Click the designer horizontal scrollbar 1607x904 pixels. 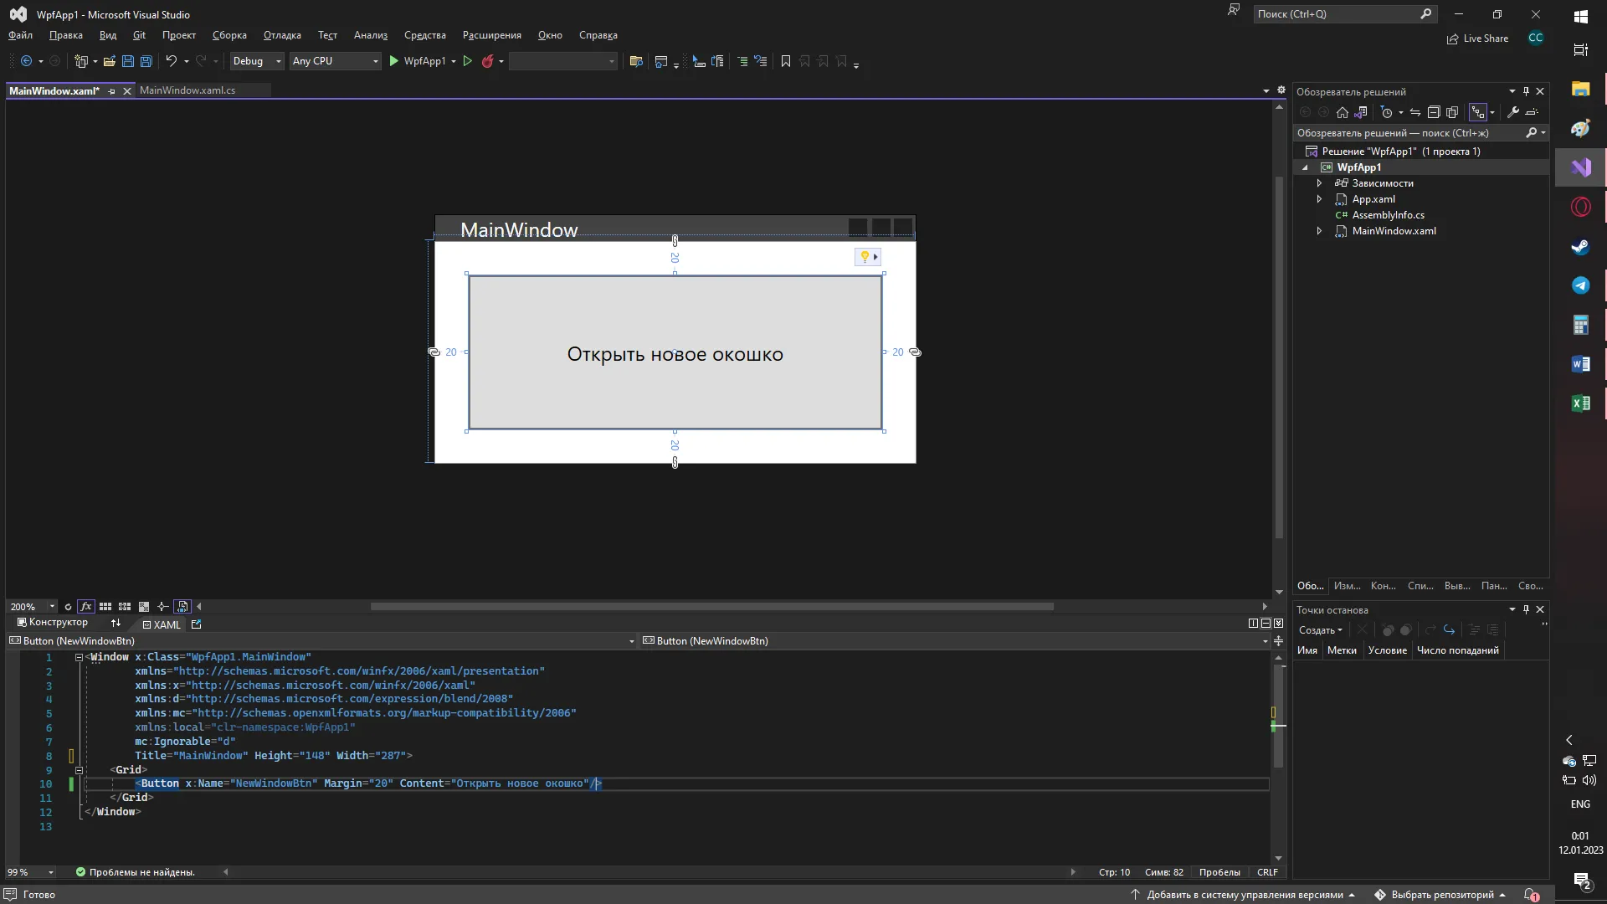(711, 607)
